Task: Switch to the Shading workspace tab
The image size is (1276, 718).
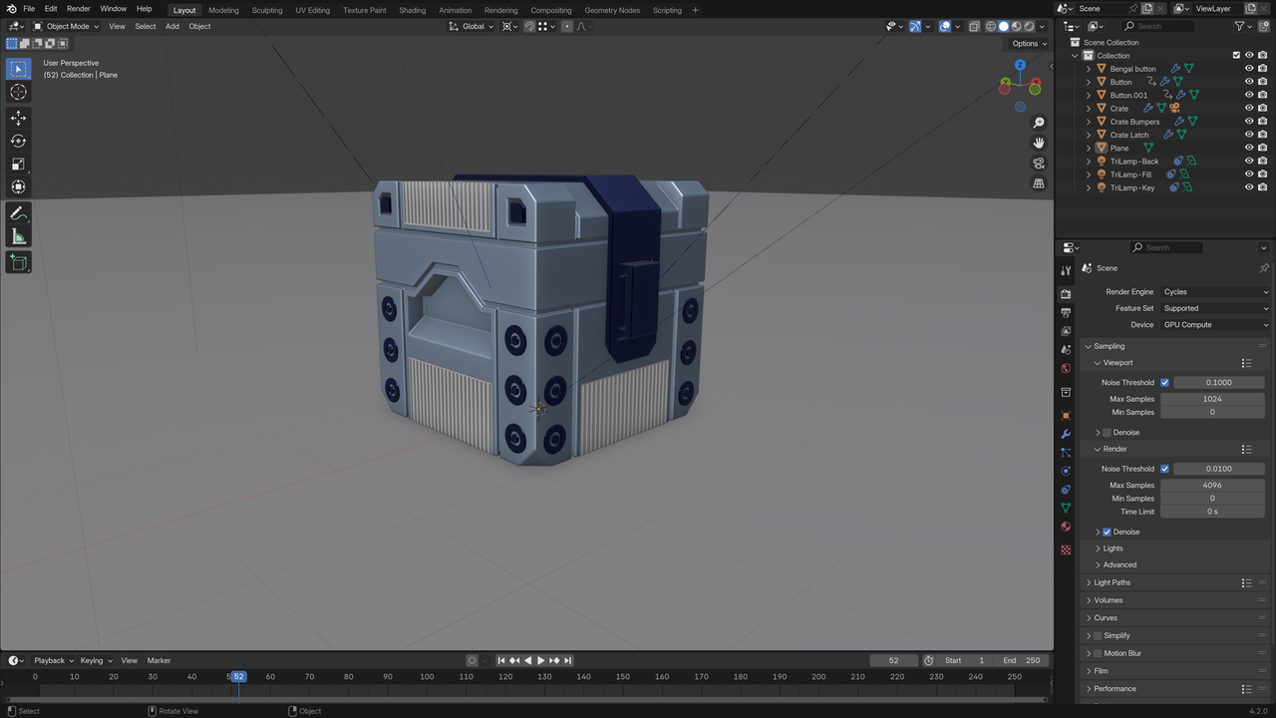Action: coord(412,10)
